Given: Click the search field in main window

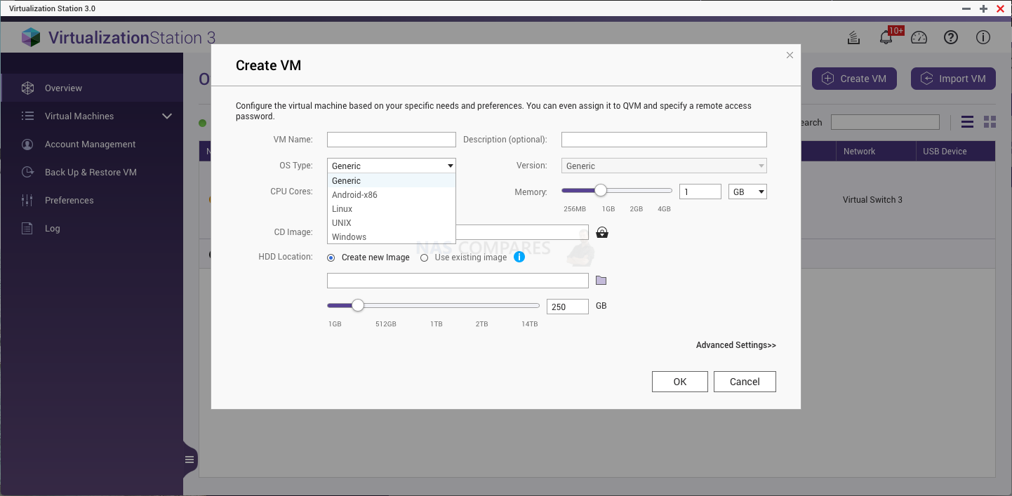Looking at the screenshot, I should pos(885,122).
